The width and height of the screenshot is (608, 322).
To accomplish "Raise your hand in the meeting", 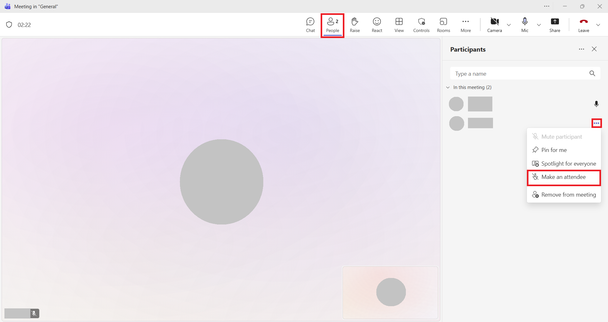I will pyautogui.click(x=355, y=25).
